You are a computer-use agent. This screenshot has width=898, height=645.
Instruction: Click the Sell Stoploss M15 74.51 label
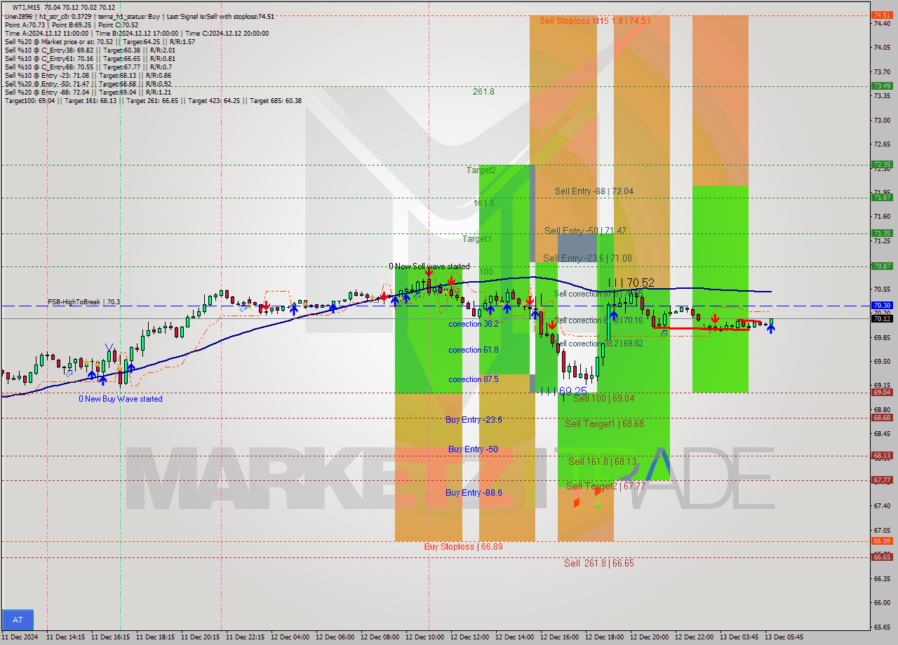(x=595, y=21)
